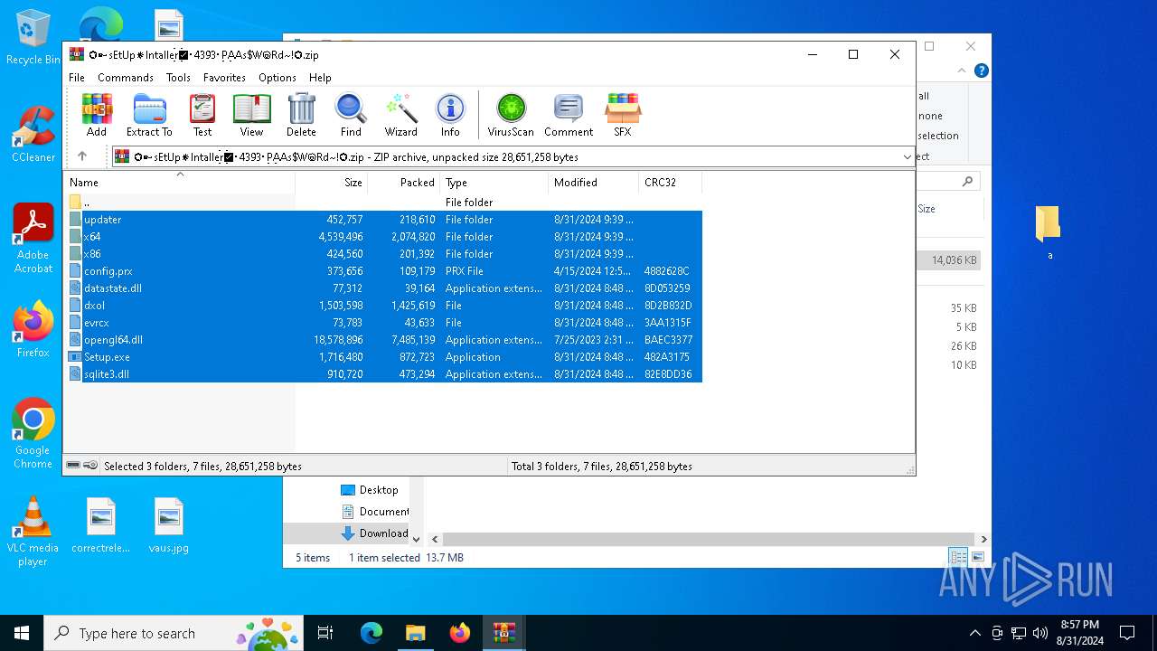Viewport: 1157px width, 651px height.
Task: Click the Add archive toolbar icon
Action: coord(97,115)
